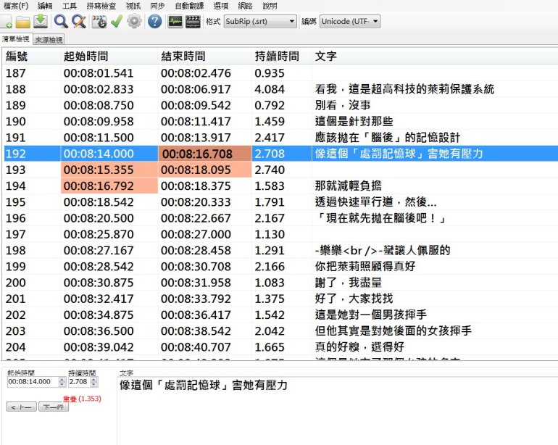Select row '你把萊莉照顧得真好'
Screen dimensions: 558x445
pyautogui.click(x=280, y=266)
